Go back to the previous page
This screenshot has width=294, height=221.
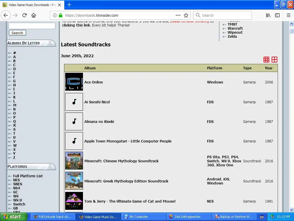[6, 15]
